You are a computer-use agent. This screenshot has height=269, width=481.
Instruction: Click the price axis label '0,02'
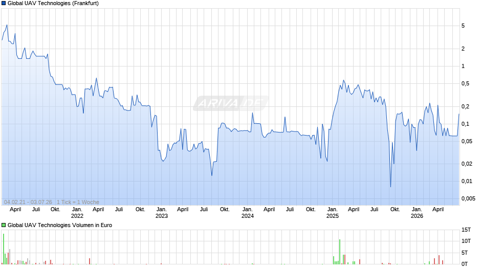467,164
